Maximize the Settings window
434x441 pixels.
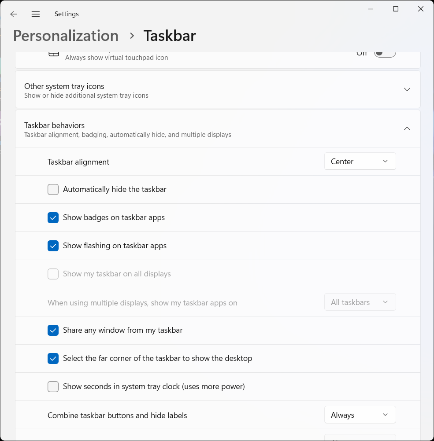[x=396, y=9]
